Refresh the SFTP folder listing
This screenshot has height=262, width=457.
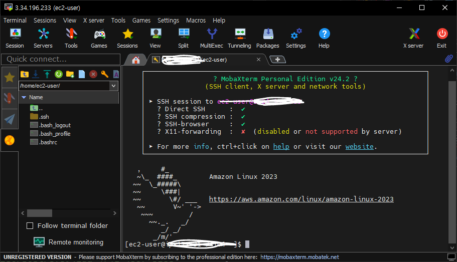[59, 74]
